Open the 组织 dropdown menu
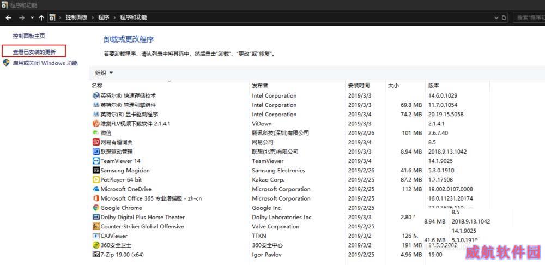 pyautogui.click(x=104, y=73)
